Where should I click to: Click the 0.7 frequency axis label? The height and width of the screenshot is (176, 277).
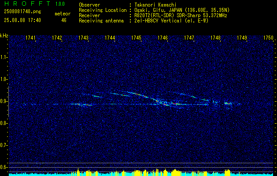tap(3, 145)
